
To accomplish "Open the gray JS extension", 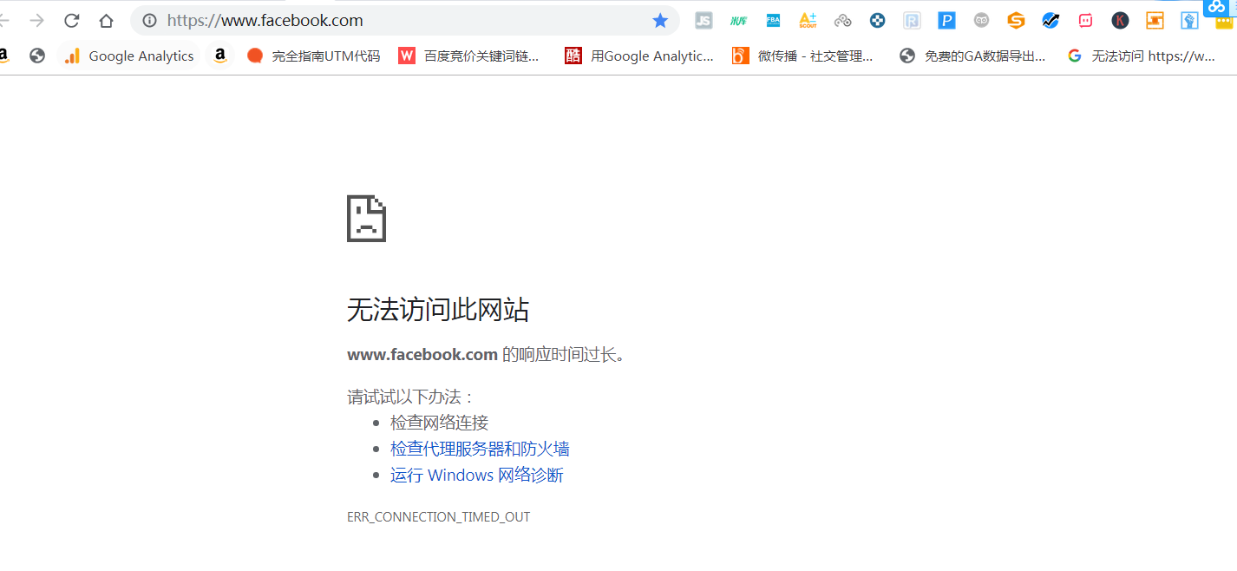I will 704,21.
